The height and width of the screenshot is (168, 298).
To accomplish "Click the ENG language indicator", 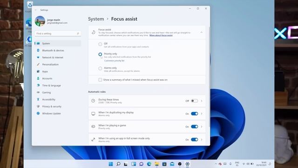I will point(237,164).
